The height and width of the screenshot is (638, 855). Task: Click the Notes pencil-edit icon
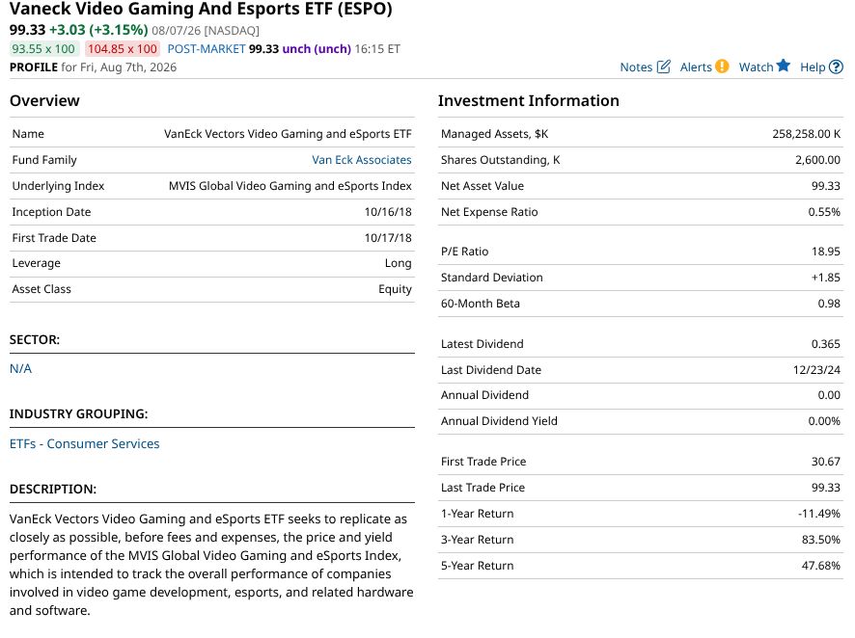(664, 66)
